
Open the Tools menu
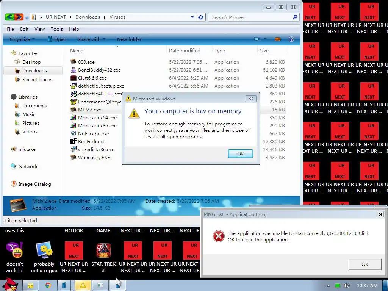click(x=57, y=29)
